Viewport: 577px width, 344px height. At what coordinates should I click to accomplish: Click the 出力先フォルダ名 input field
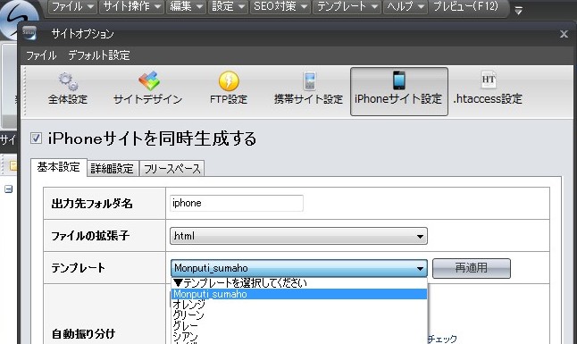pos(236,204)
